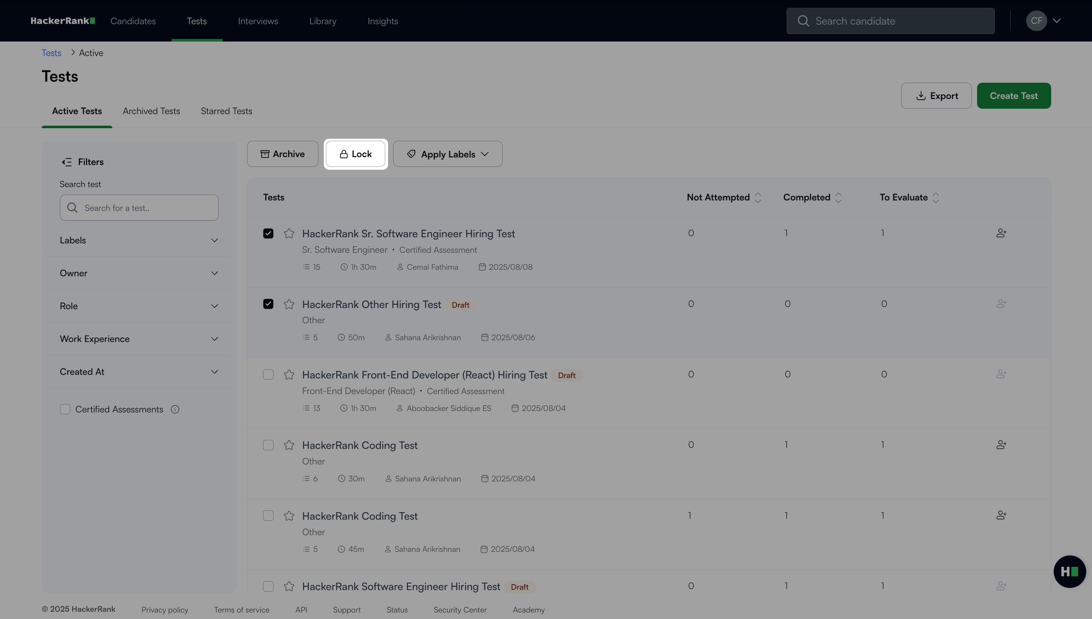Click the info icon beside Certified Assessments

(x=175, y=410)
